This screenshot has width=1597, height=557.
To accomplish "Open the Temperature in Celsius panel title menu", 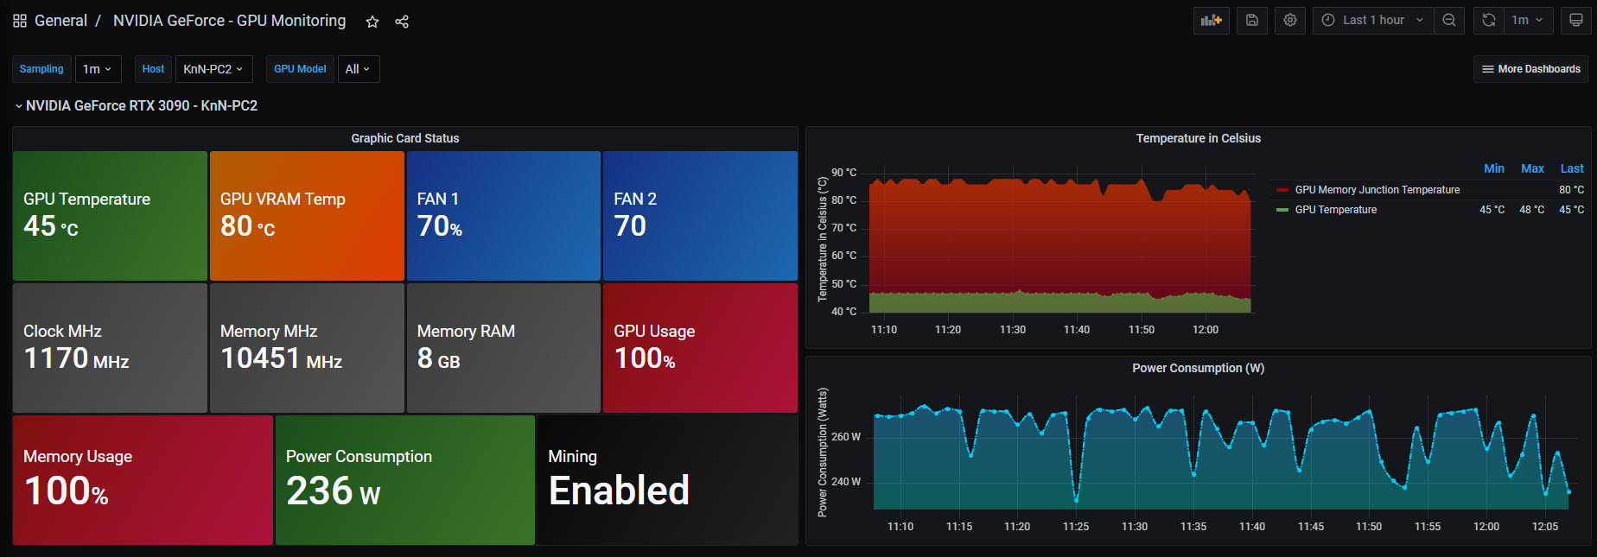I will (1198, 138).
